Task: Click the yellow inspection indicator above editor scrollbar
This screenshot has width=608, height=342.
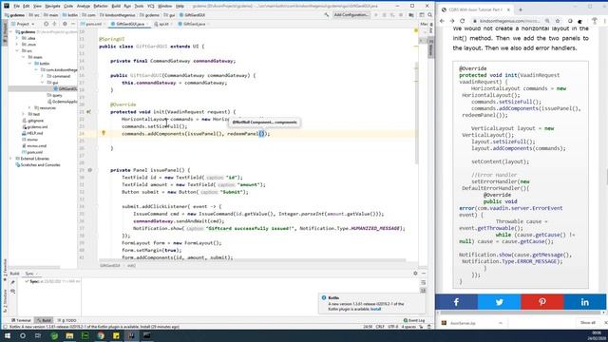Action: coord(416,30)
